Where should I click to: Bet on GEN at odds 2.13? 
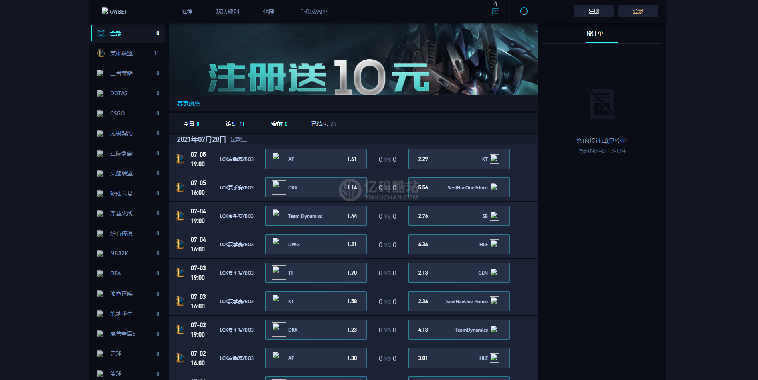(459, 273)
